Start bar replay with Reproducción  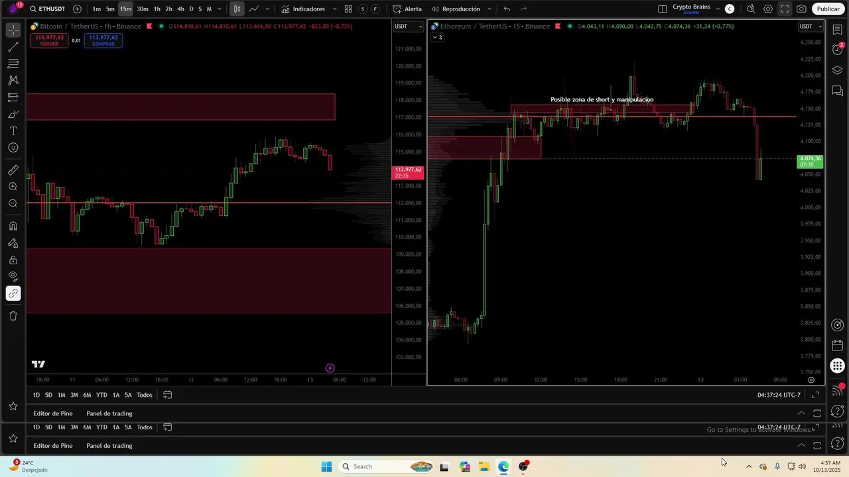click(456, 9)
